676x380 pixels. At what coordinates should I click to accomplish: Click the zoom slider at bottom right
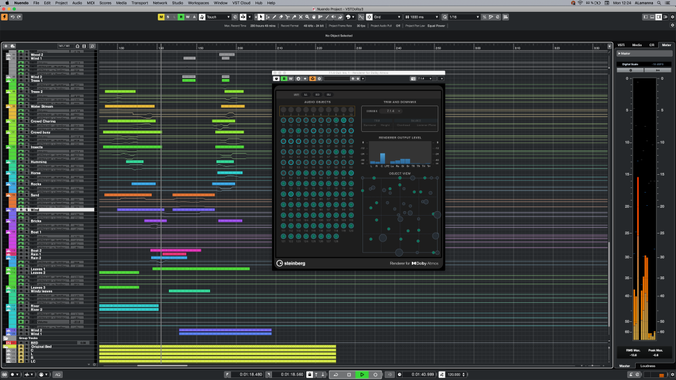(592, 365)
